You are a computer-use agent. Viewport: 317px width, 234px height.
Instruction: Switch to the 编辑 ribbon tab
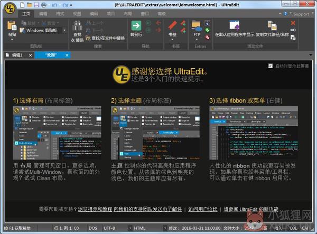click(x=43, y=14)
